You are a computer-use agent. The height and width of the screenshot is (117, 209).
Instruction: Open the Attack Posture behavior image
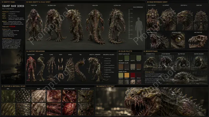[166, 63]
